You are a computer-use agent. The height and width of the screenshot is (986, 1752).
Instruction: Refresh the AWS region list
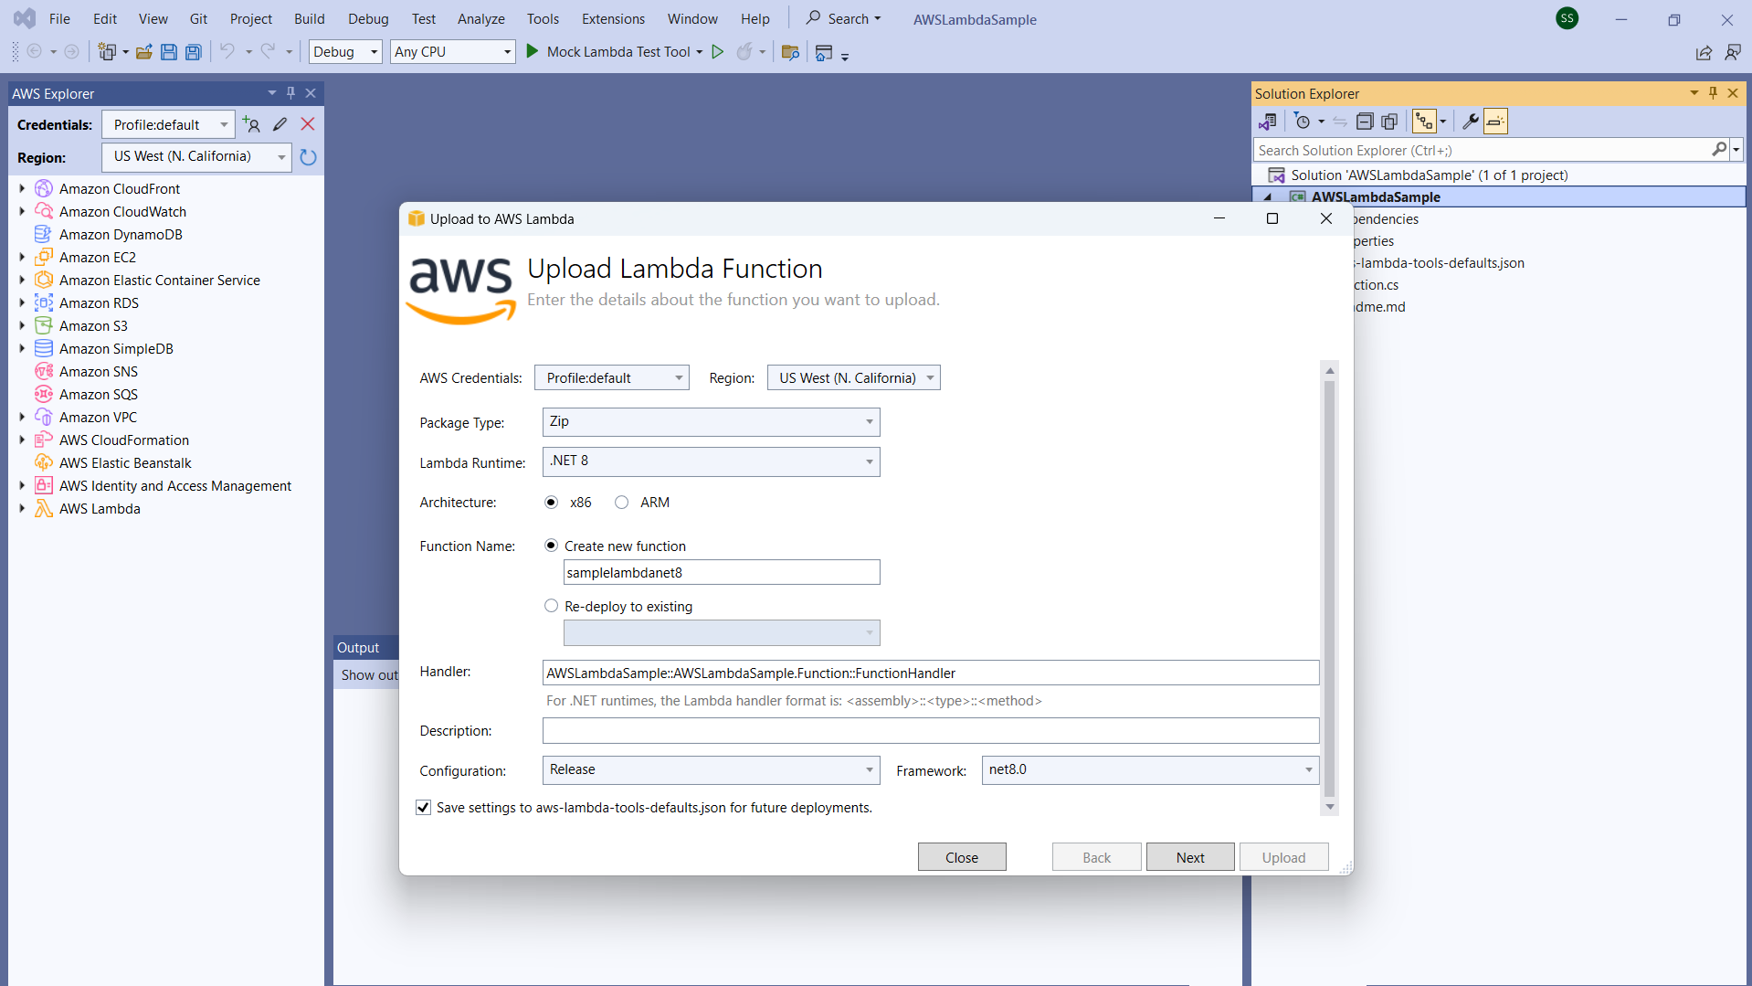(x=308, y=156)
